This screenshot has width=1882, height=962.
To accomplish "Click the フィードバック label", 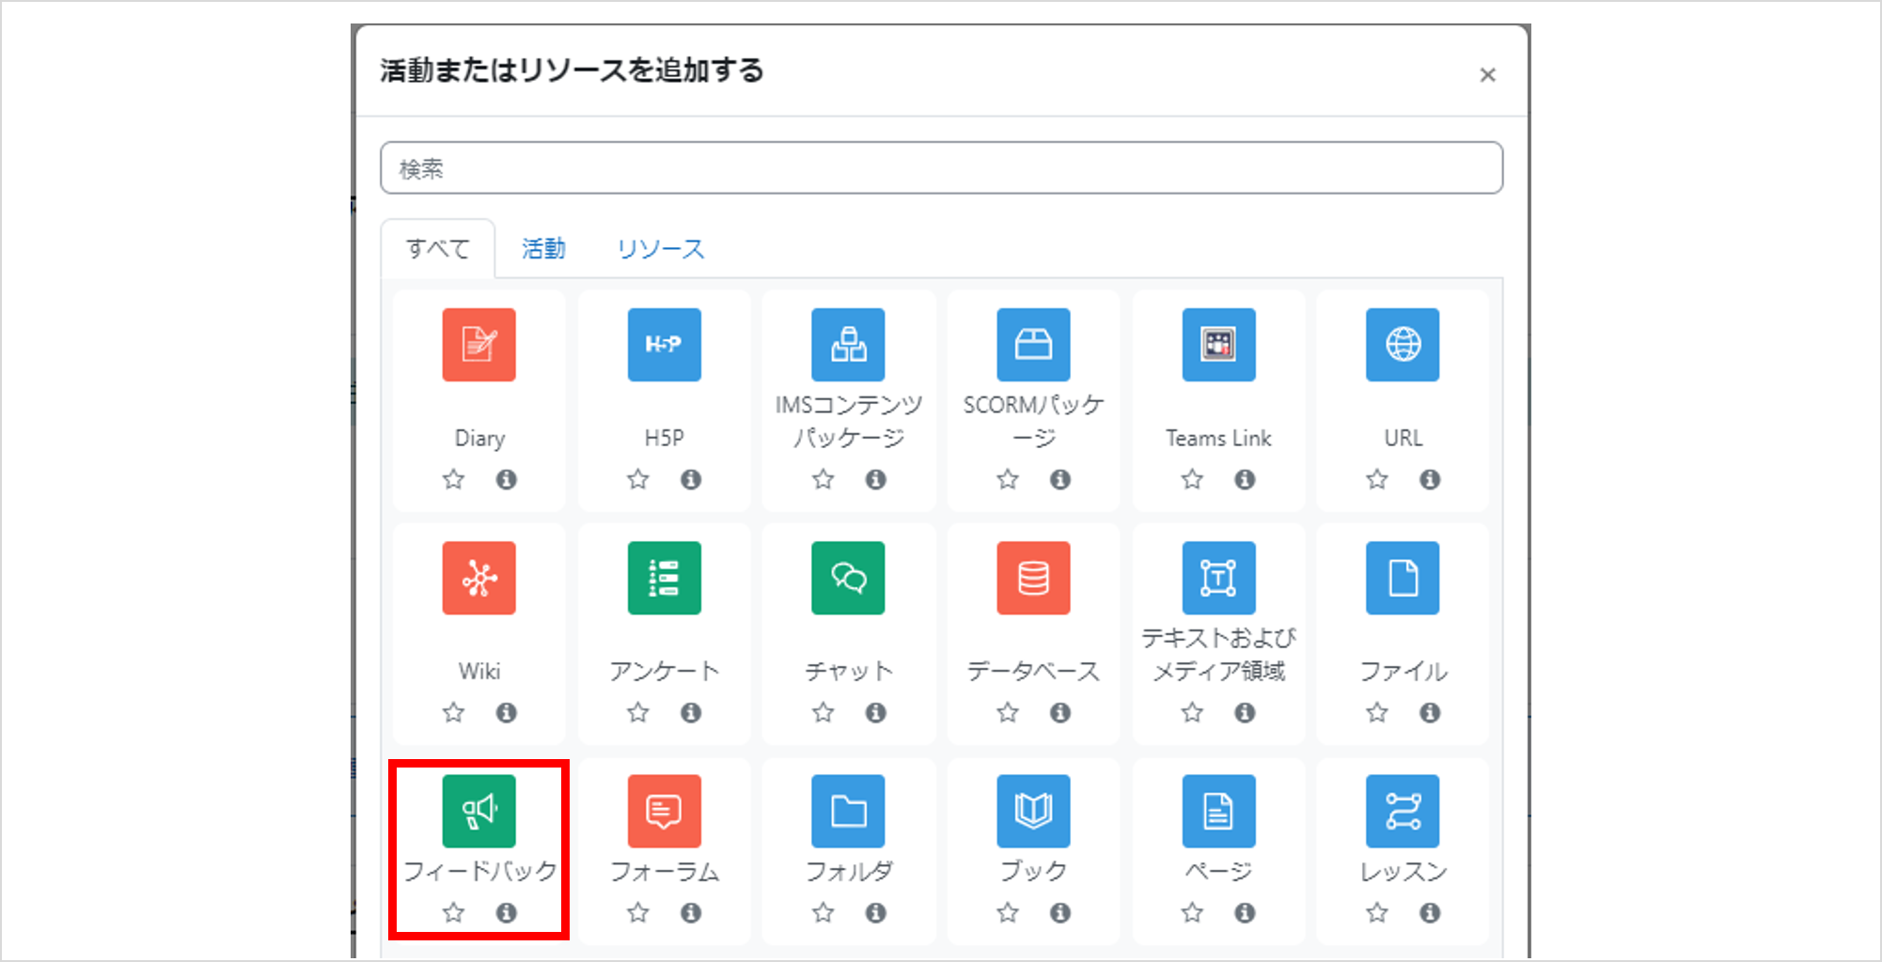I will point(479,871).
